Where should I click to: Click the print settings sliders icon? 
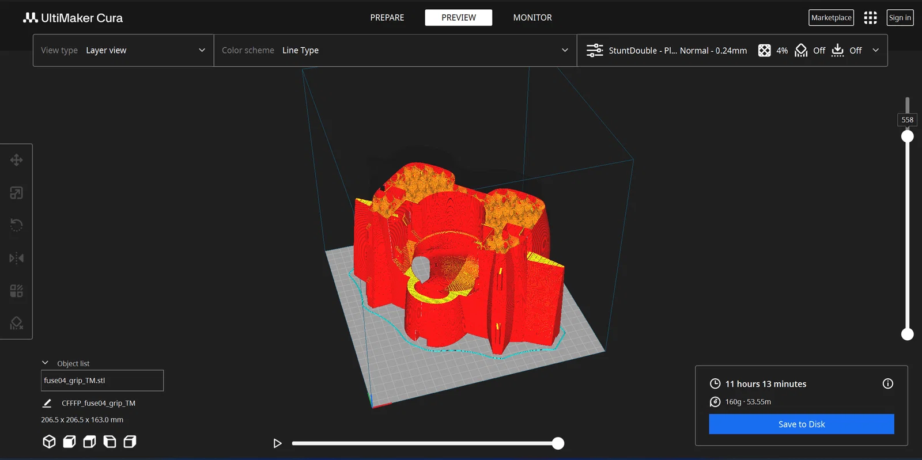(x=595, y=50)
